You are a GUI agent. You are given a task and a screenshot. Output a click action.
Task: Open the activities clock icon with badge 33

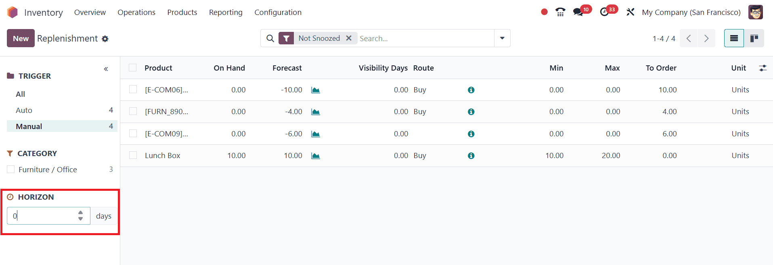pyautogui.click(x=604, y=12)
